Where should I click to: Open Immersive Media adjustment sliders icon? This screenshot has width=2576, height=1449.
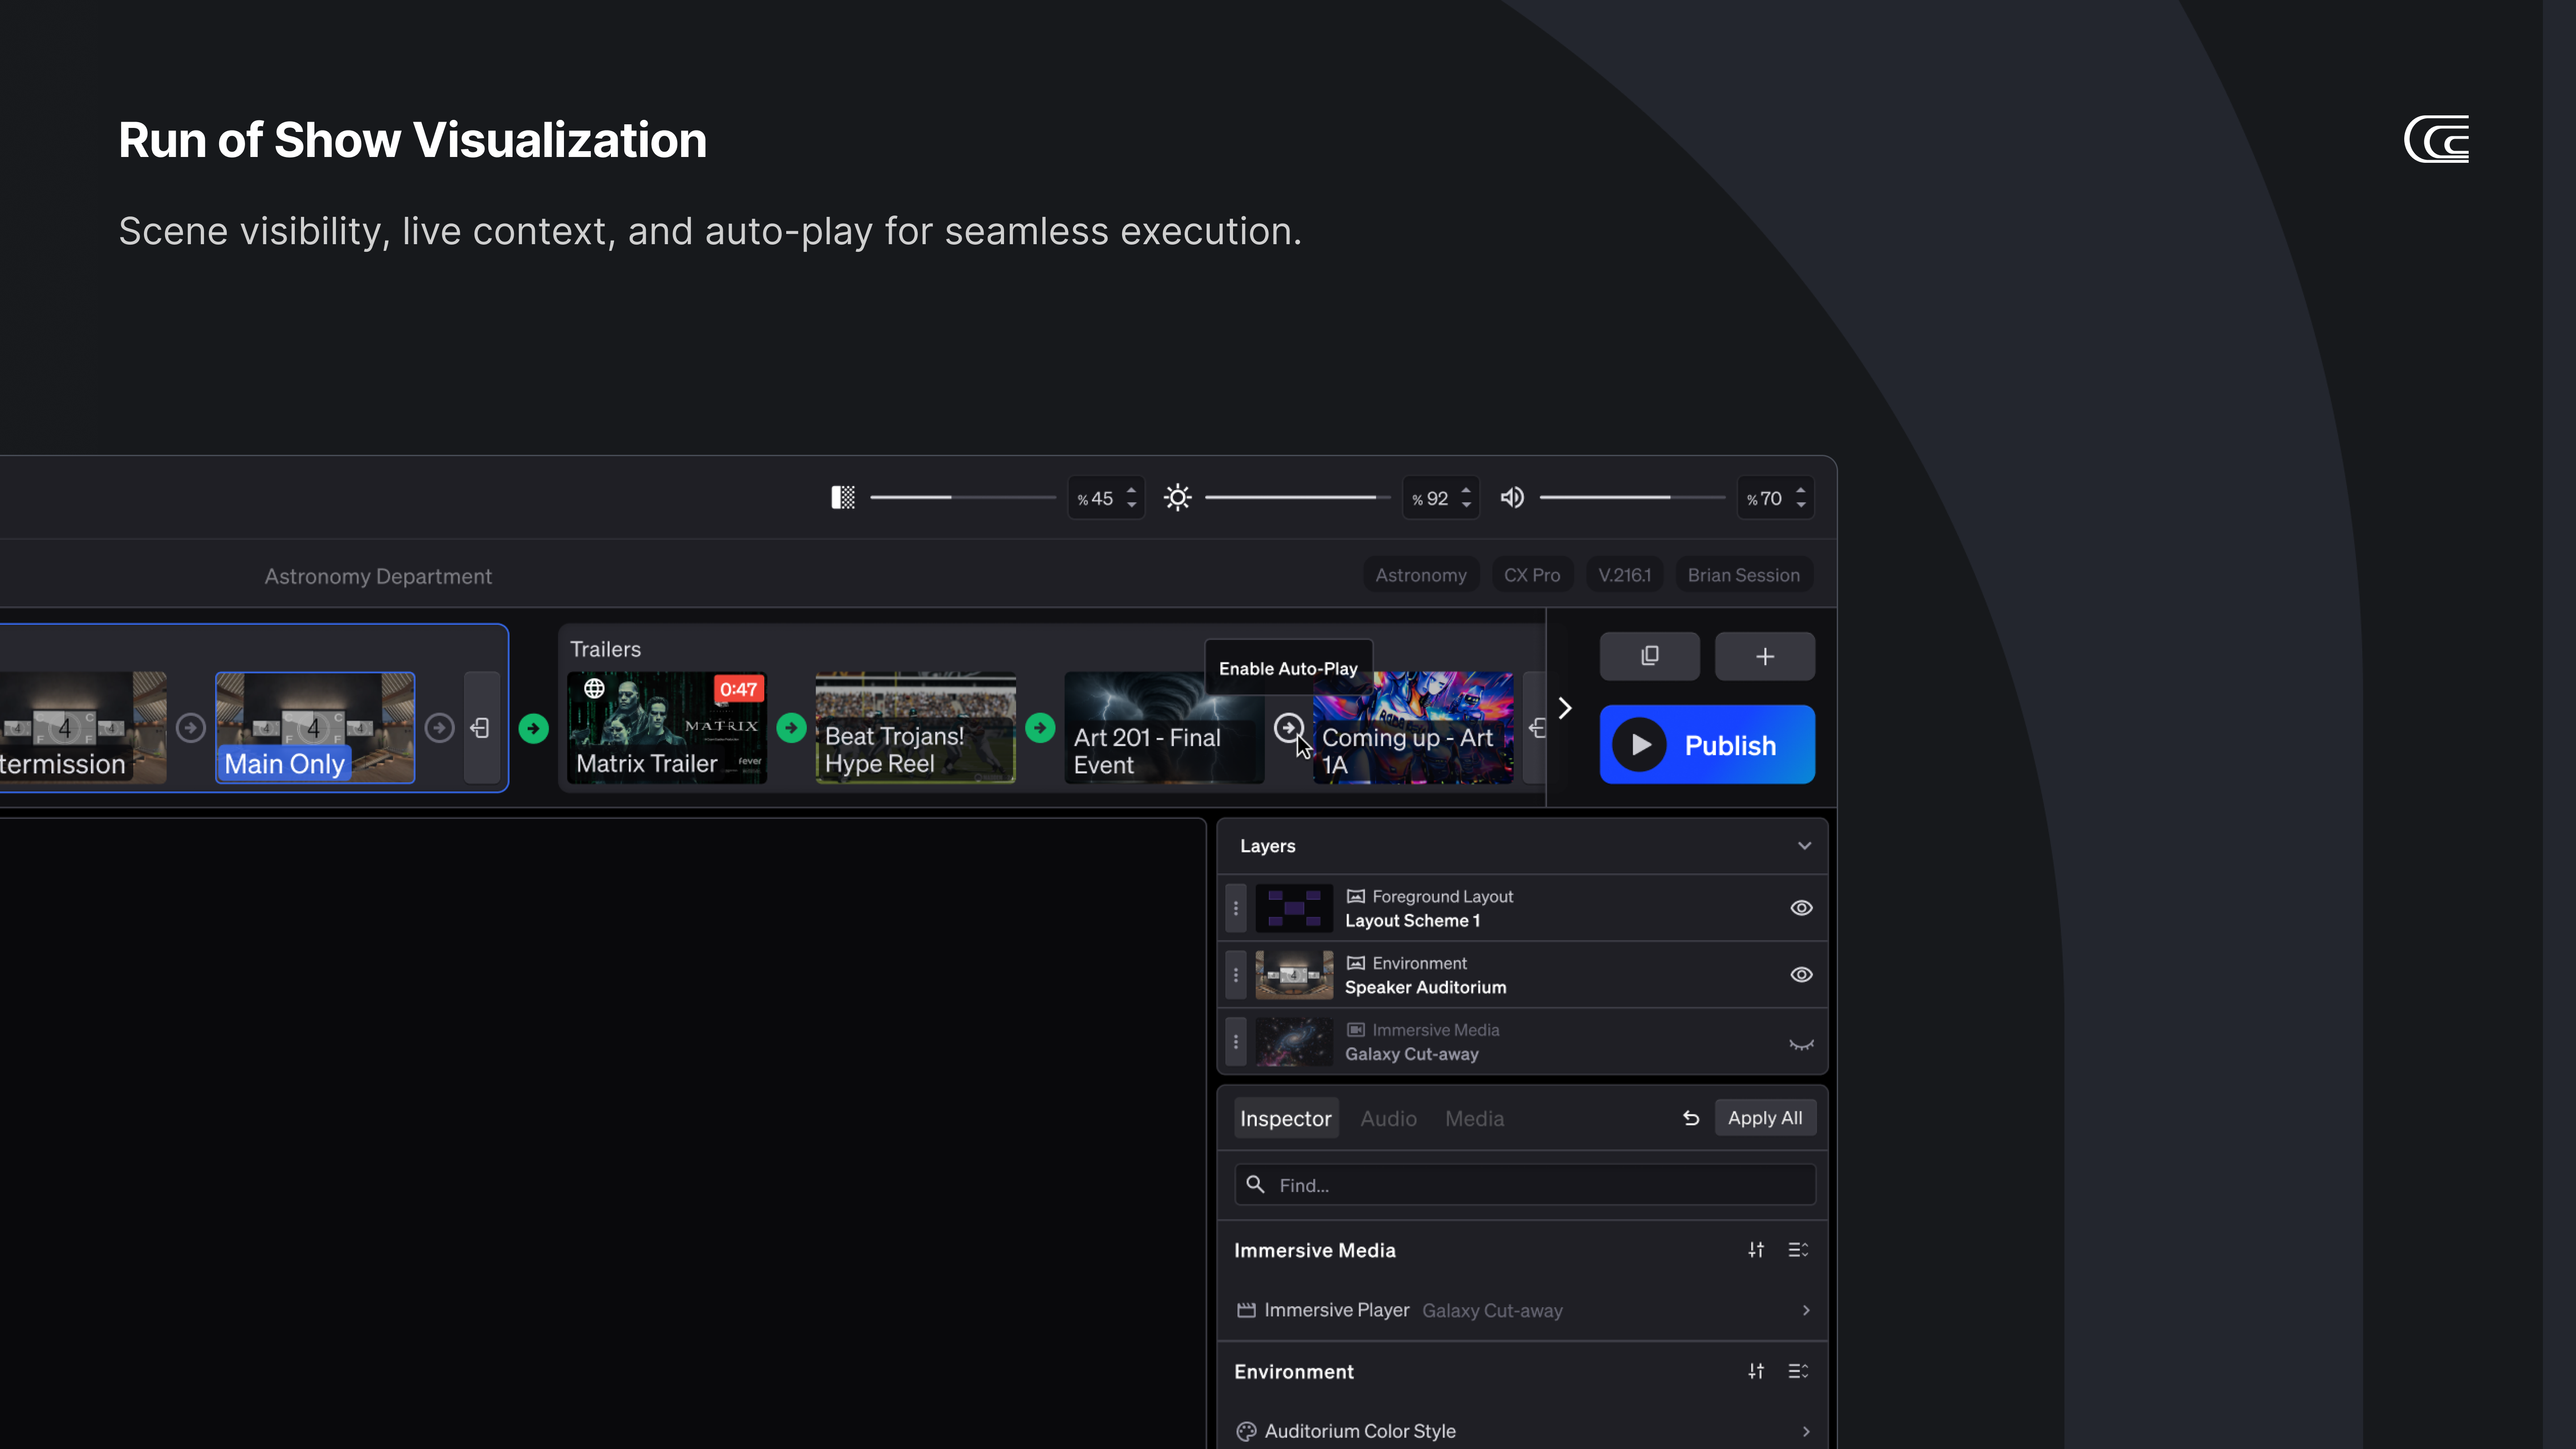[1755, 1250]
